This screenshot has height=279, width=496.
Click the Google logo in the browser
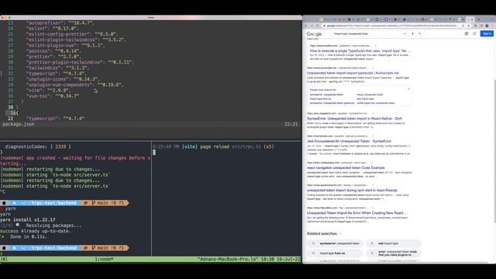click(314, 34)
